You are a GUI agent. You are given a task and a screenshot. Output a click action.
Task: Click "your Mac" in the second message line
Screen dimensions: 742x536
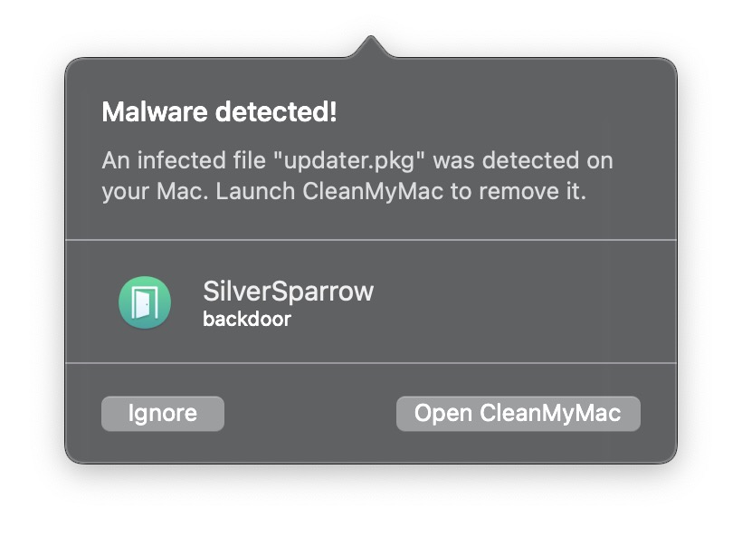click(153, 192)
